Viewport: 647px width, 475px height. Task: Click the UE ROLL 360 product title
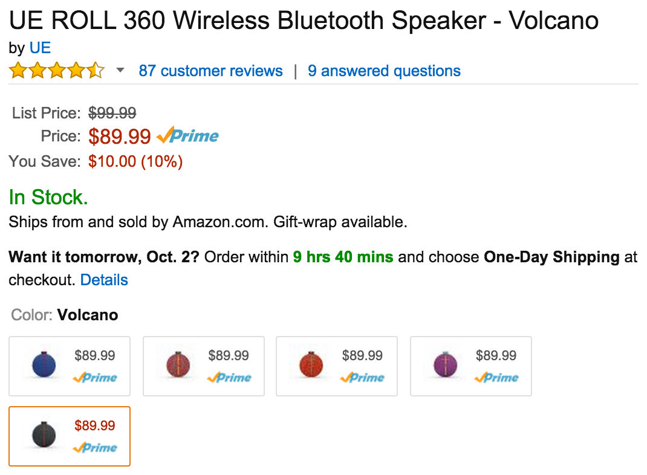tap(304, 21)
